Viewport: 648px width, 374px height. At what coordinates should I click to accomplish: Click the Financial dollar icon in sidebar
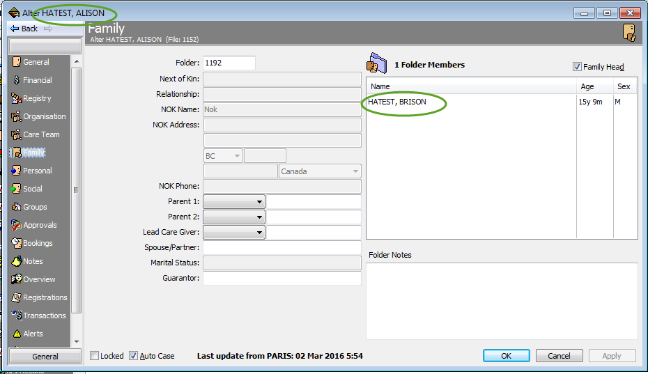16,80
